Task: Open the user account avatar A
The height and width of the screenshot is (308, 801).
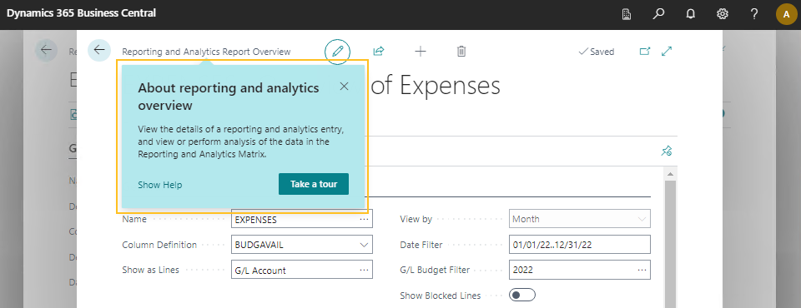Action: 786,14
